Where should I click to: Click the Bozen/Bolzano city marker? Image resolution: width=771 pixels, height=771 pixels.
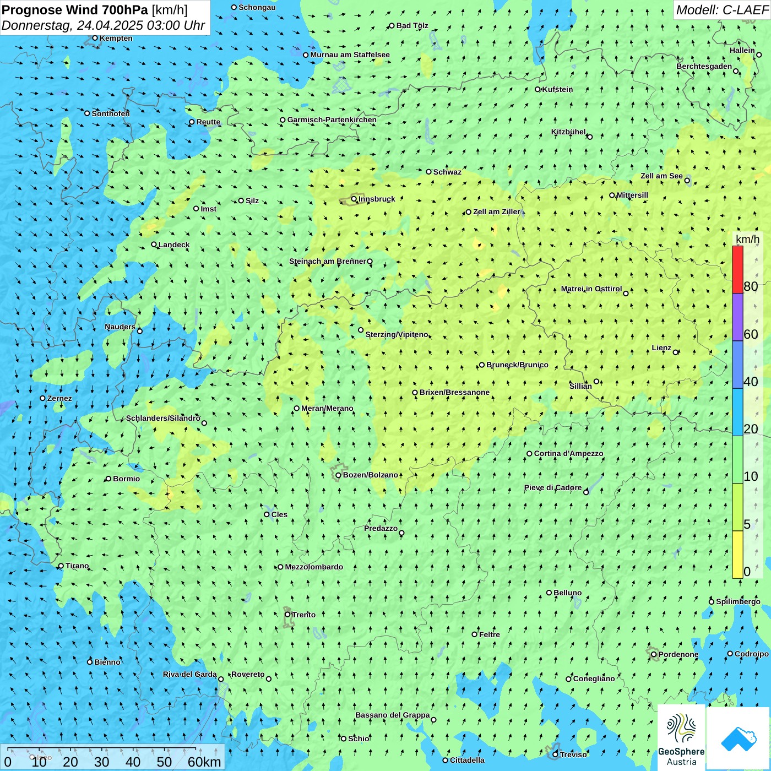tap(338, 475)
